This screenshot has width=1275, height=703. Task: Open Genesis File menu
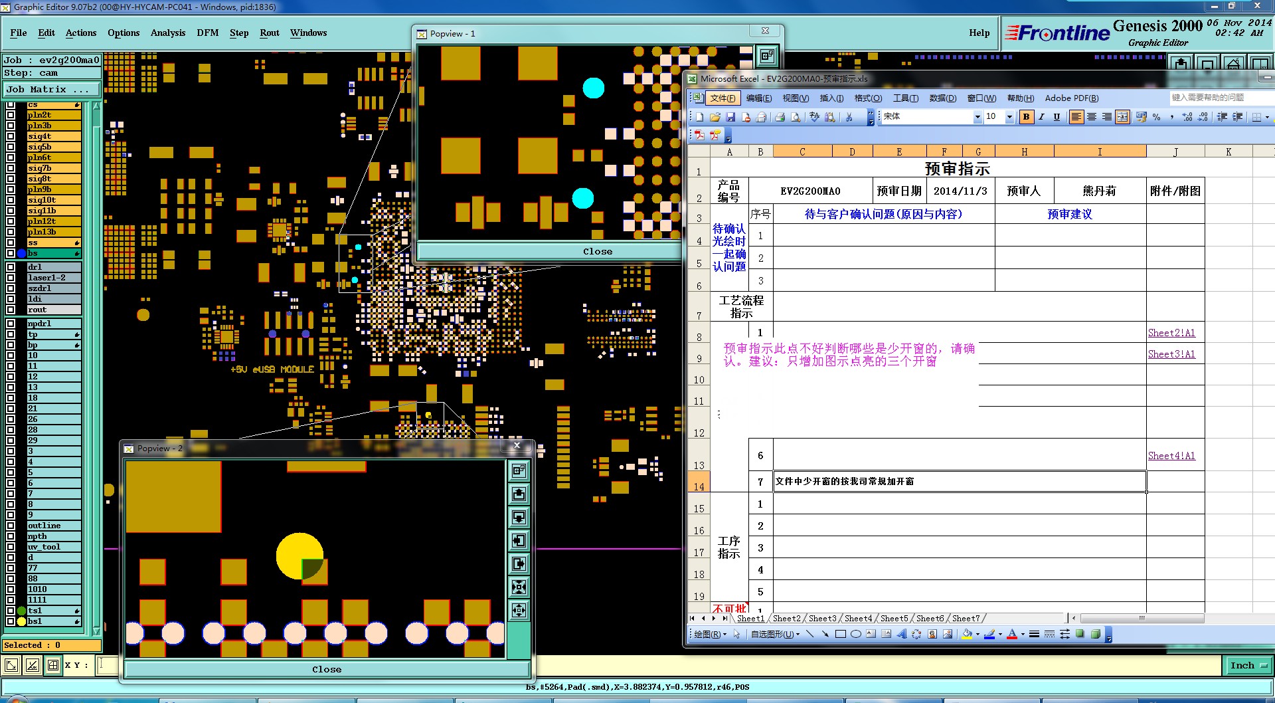click(x=19, y=33)
